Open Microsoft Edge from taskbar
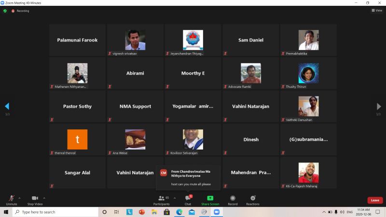This screenshot has height=217, width=386. click(x=179, y=212)
